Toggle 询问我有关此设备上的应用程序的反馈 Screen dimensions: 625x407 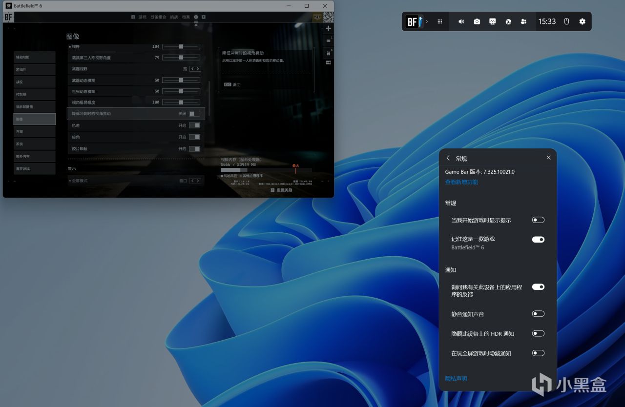[x=538, y=287]
